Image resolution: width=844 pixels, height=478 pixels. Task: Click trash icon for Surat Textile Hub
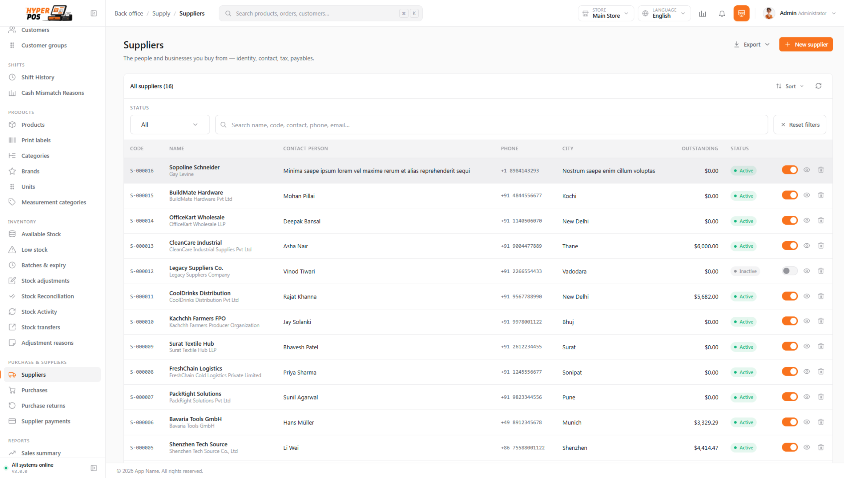pos(821,347)
